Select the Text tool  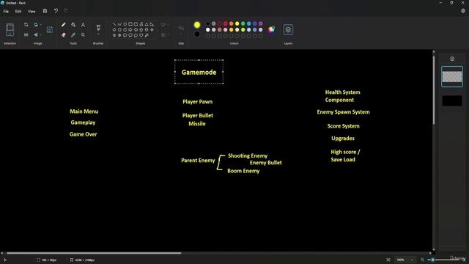click(83, 25)
